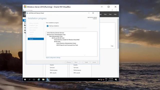Select the Results step in the wizard
The height and width of the screenshot is (90, 160).
[x=36, y=39]
